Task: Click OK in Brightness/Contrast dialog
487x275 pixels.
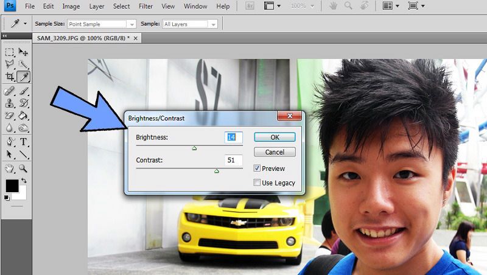Action: pos(275,137)
